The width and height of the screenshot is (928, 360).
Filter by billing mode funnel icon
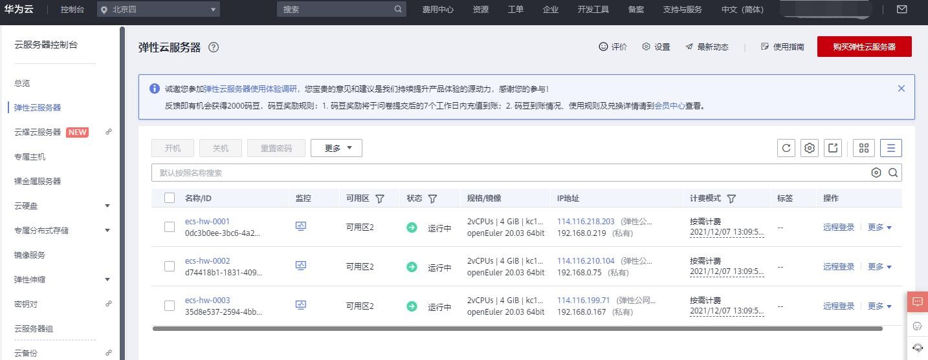[731, 198]
